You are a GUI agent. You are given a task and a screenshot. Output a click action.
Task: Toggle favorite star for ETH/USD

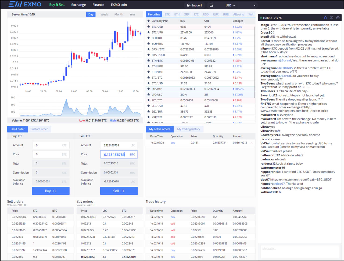click(x=148, y=66)
